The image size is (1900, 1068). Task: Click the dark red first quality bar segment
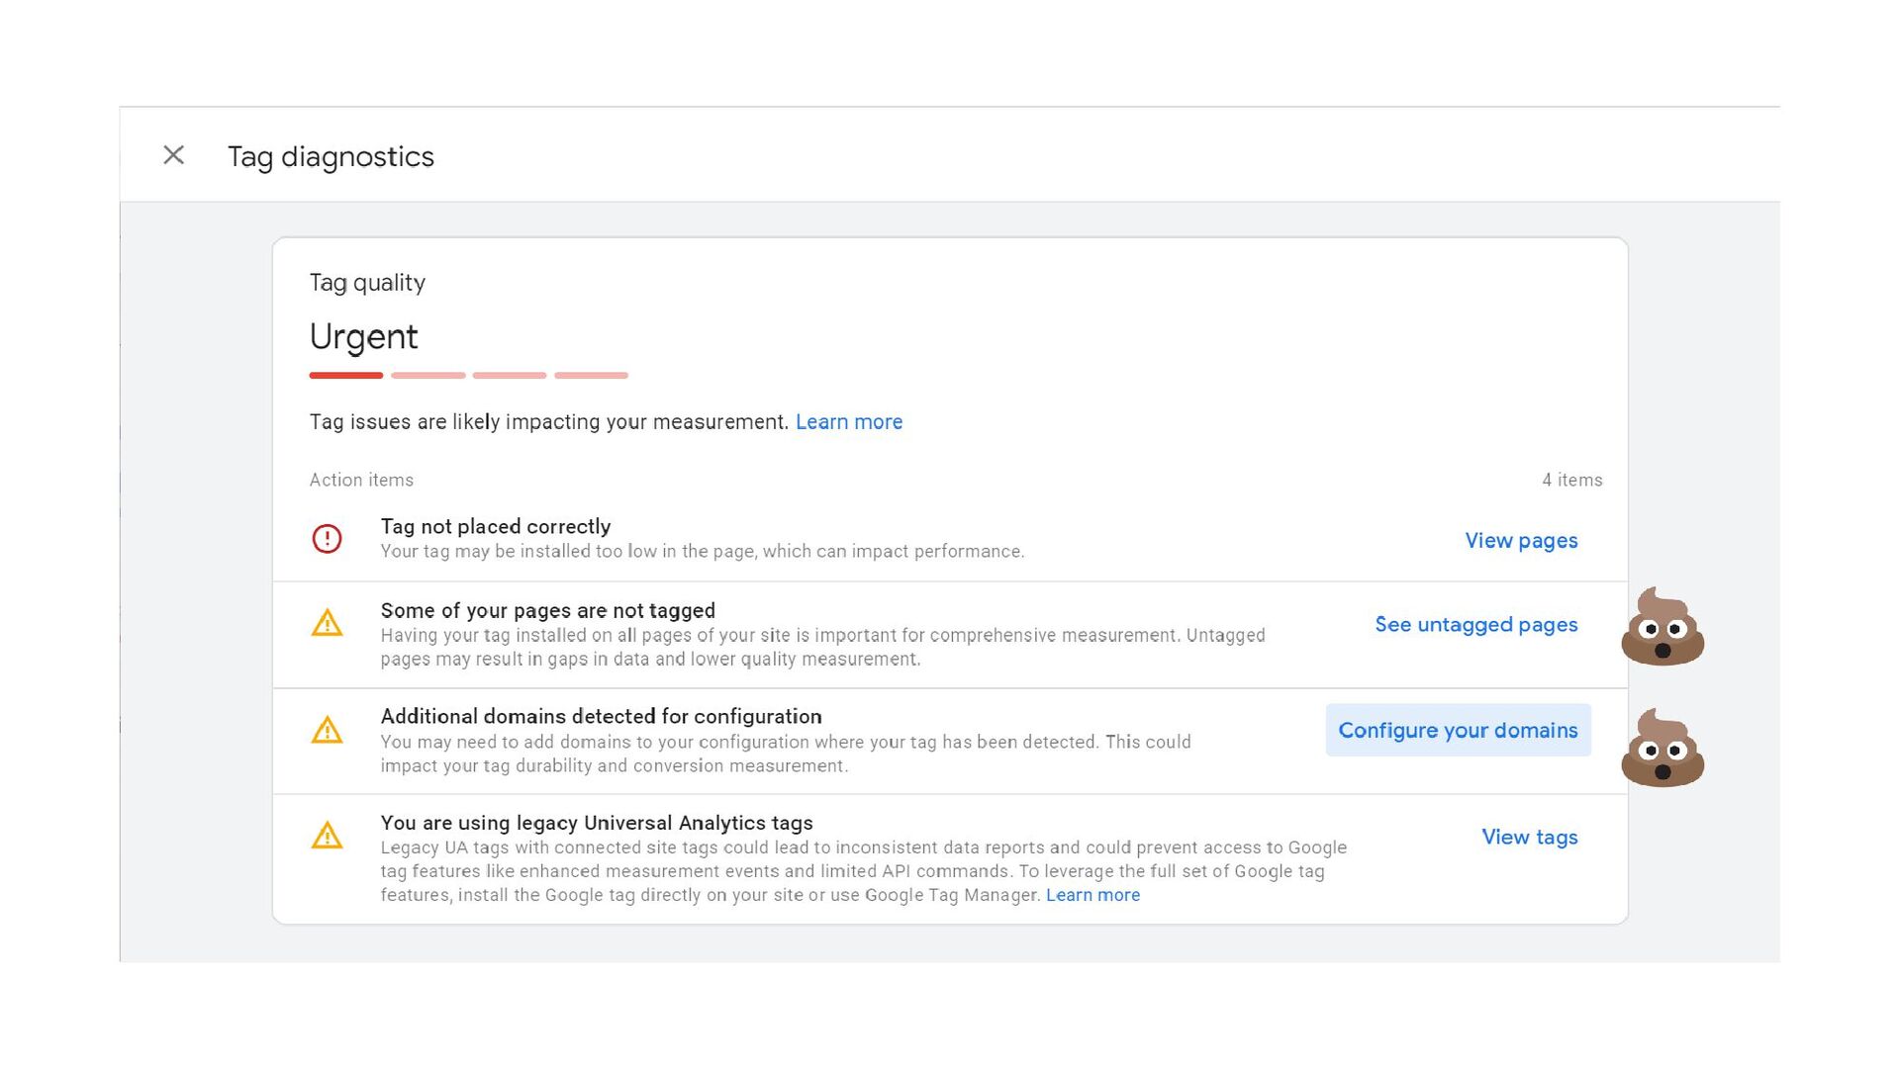click(x=346, y=376)
